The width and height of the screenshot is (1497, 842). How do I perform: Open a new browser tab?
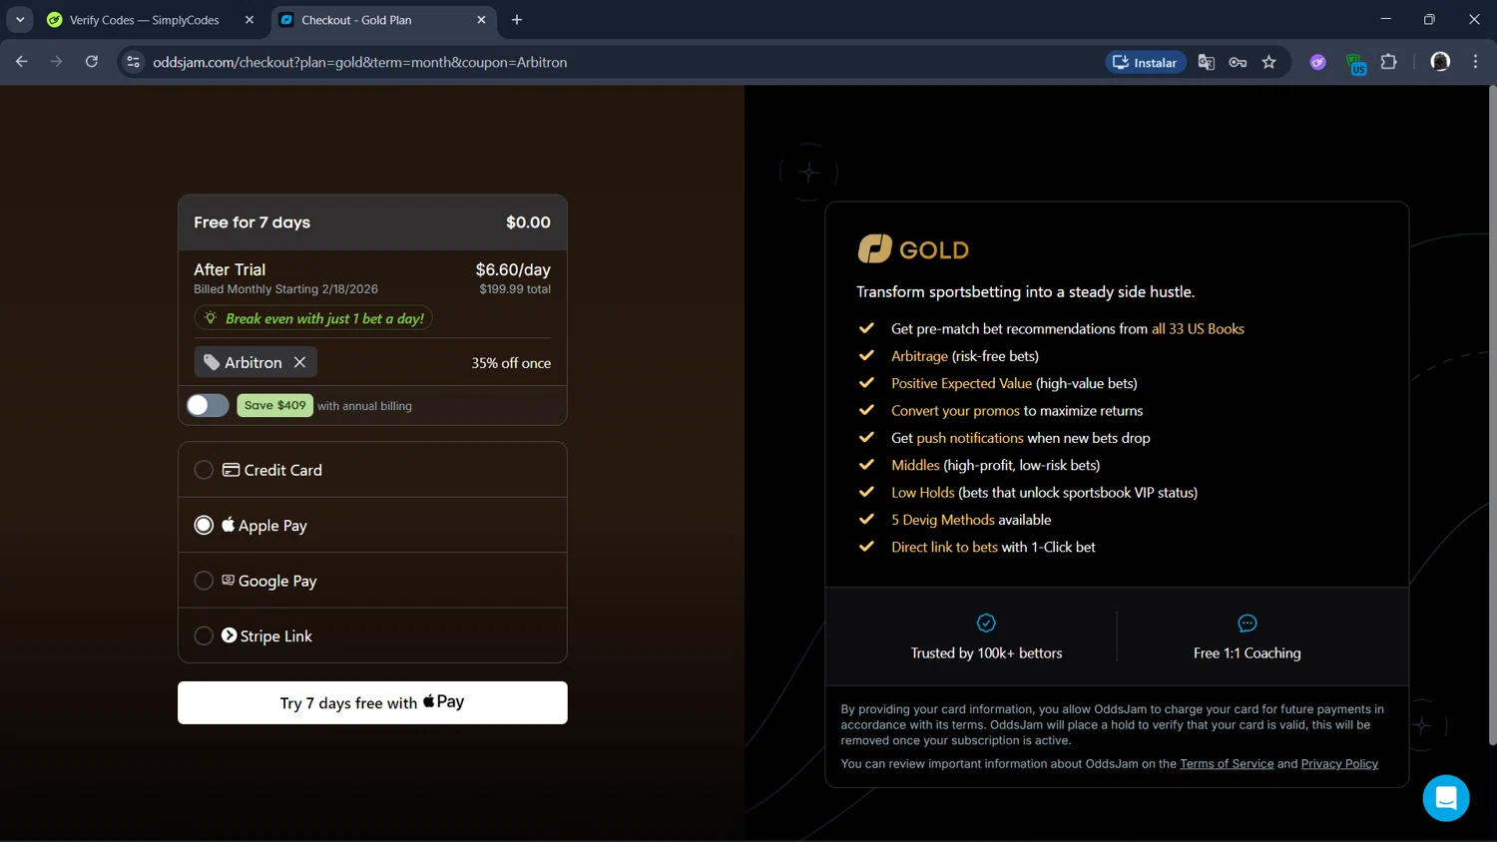pos(517,20)
